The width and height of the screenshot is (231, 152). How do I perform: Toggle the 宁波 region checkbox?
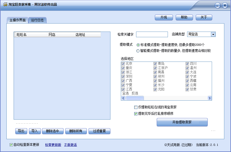coord(187,77)
